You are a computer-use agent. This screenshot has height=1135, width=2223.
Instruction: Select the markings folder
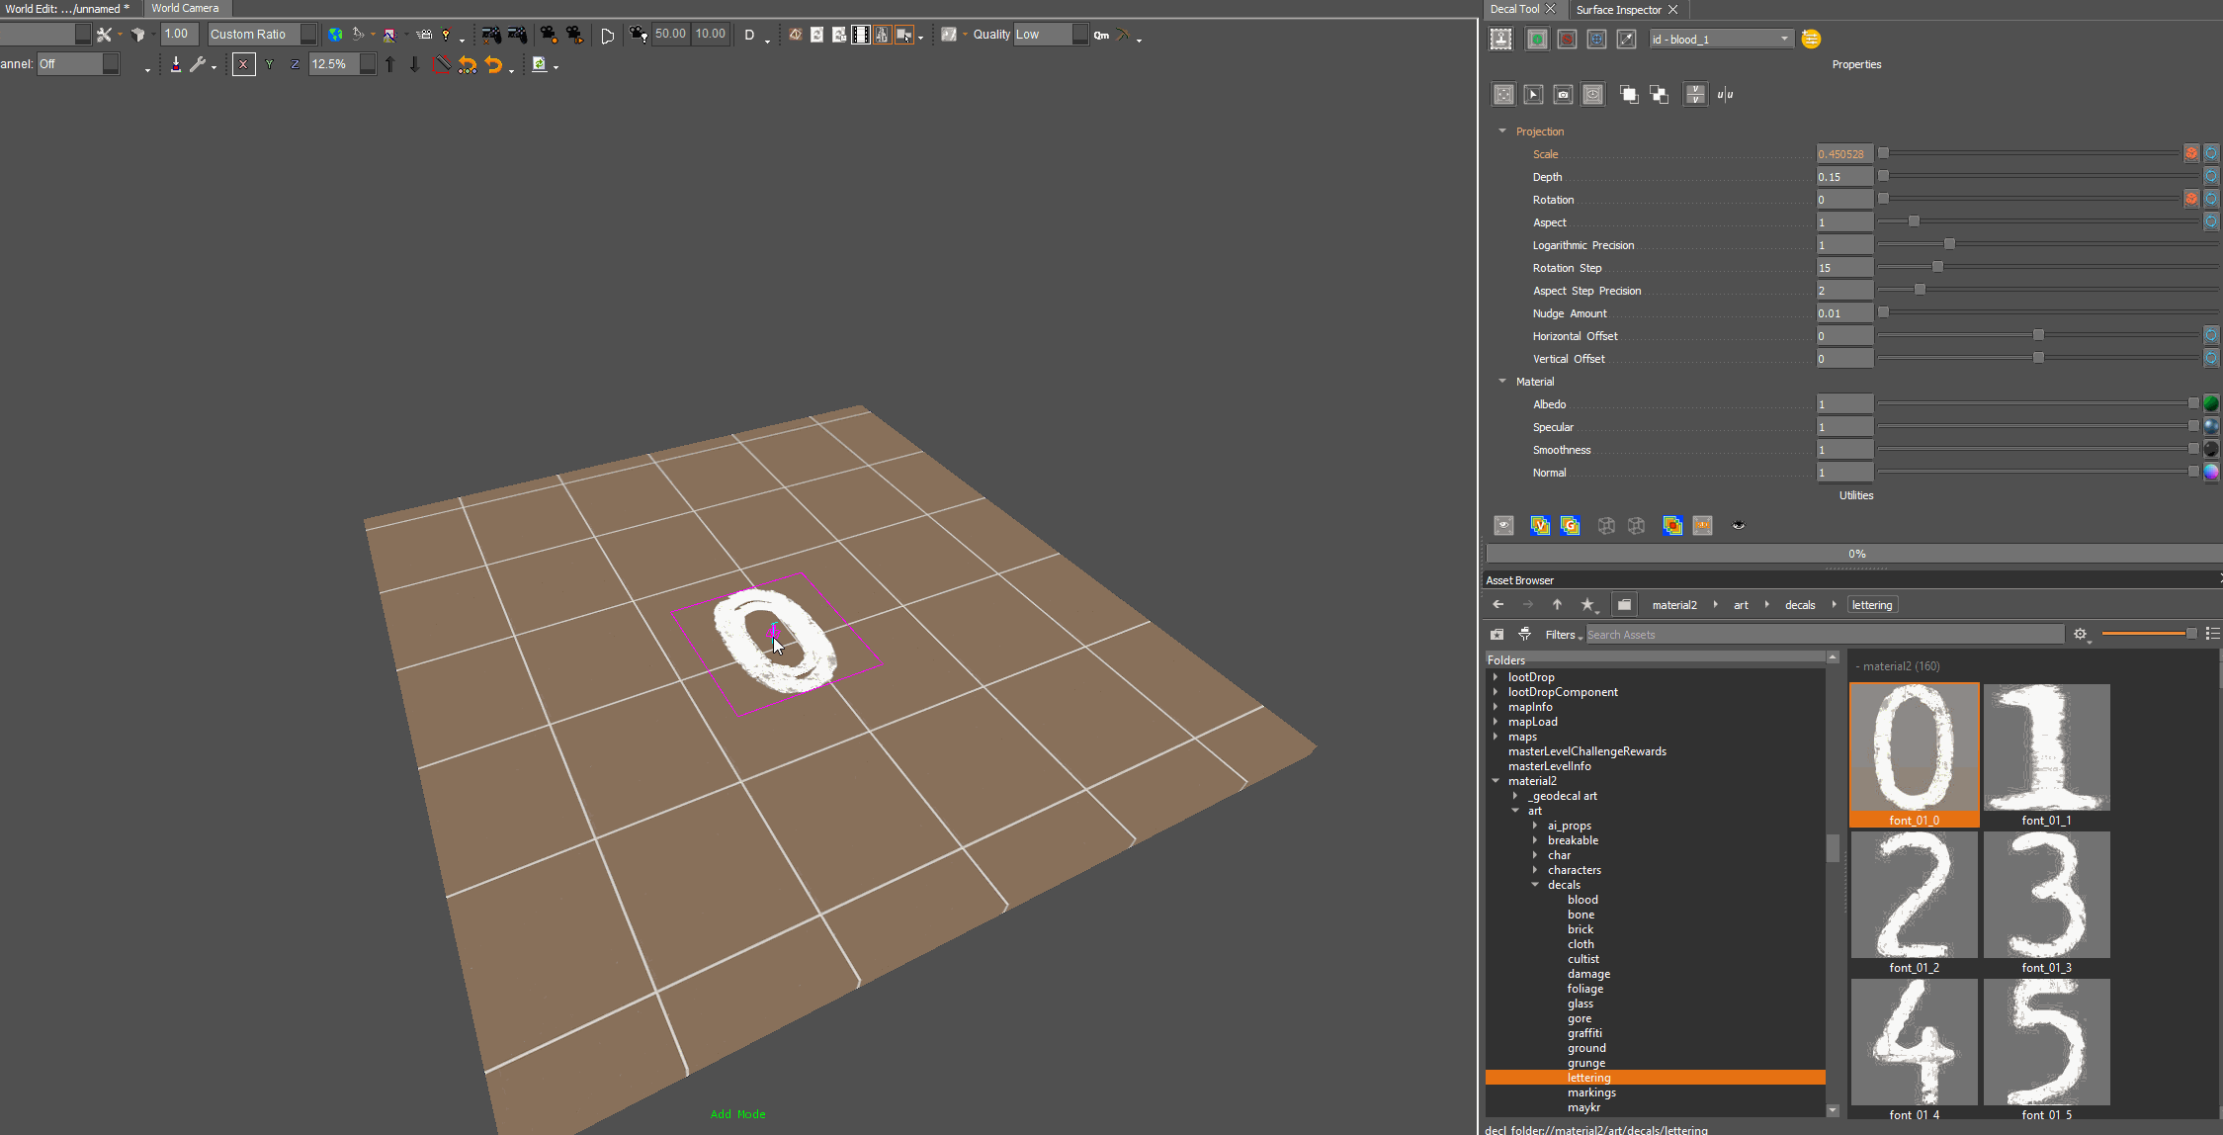(1591, 1092)
